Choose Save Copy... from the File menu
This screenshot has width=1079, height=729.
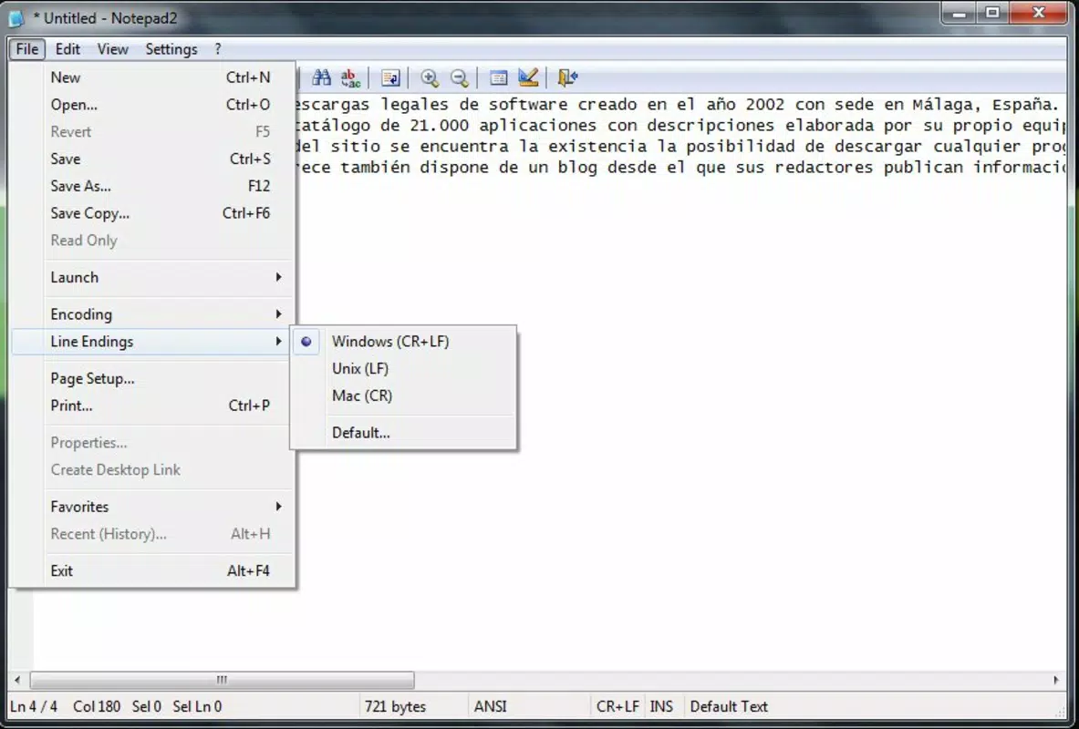(x=152, y=213)
